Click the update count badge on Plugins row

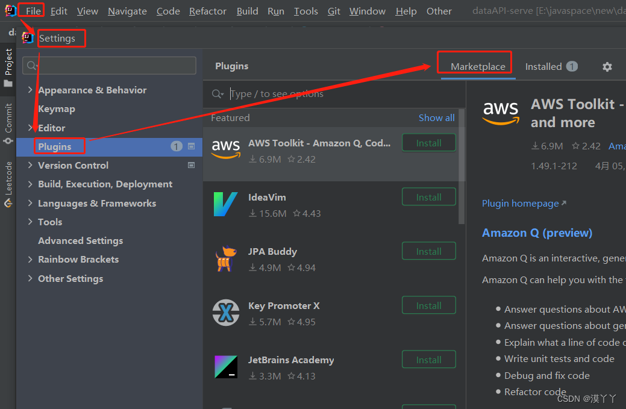pyautogui.click(x=177, y=146)
